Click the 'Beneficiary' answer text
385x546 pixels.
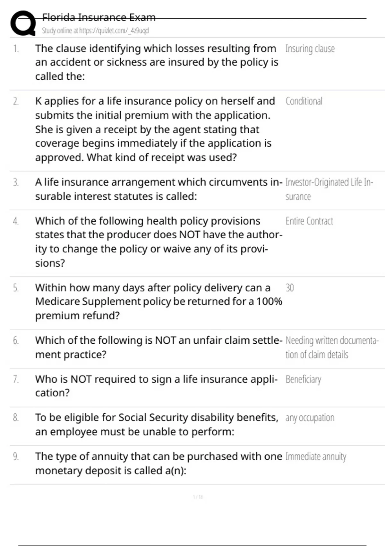click(303, 379)
